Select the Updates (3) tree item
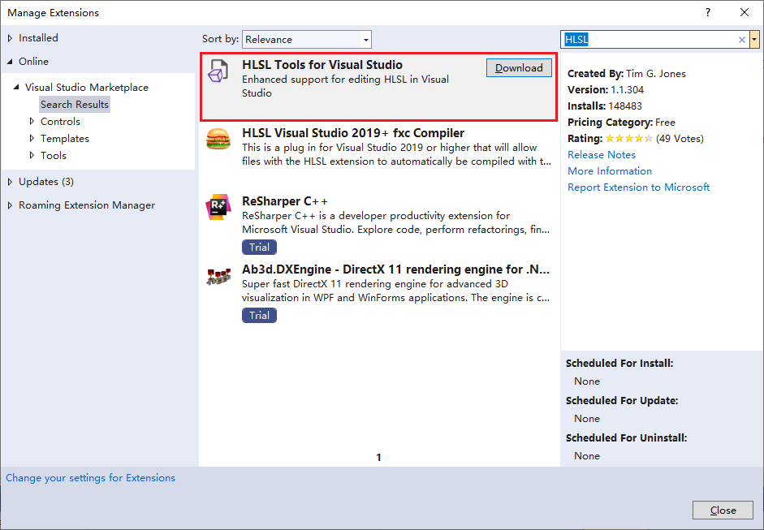Screen dimensions: 764x530 [x=46, y=182]
